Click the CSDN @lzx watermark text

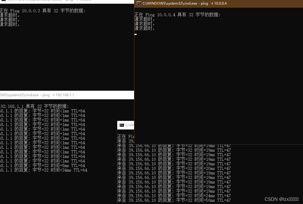click(281, 199)
